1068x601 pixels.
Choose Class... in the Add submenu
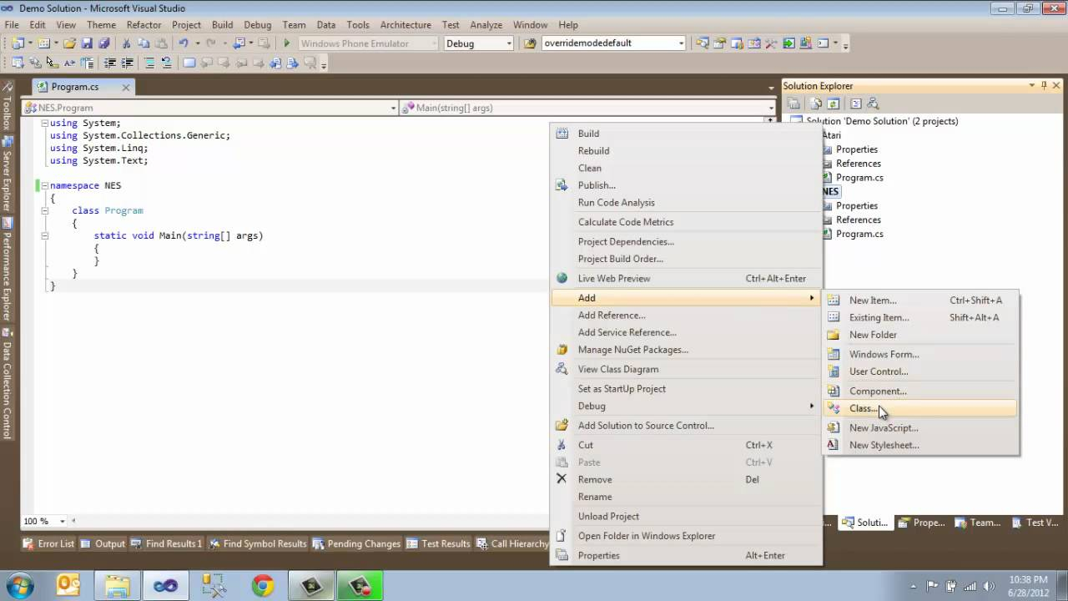point(921,408)
